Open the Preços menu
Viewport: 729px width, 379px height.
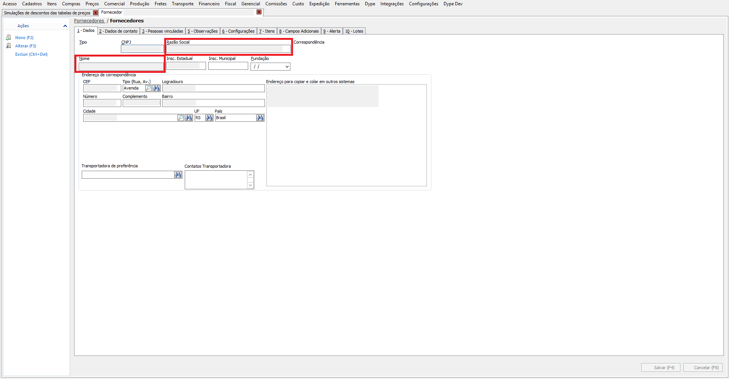click(x=92, y=4)
